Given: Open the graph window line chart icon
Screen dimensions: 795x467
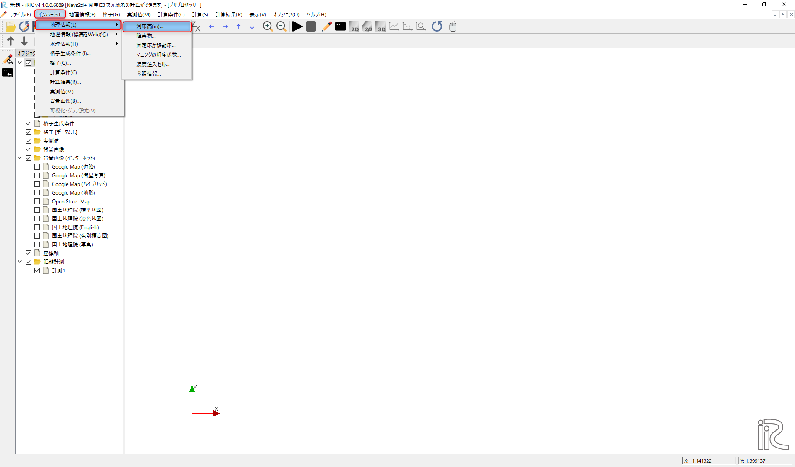Looking at the screenshot, I should tap(394, 27).
